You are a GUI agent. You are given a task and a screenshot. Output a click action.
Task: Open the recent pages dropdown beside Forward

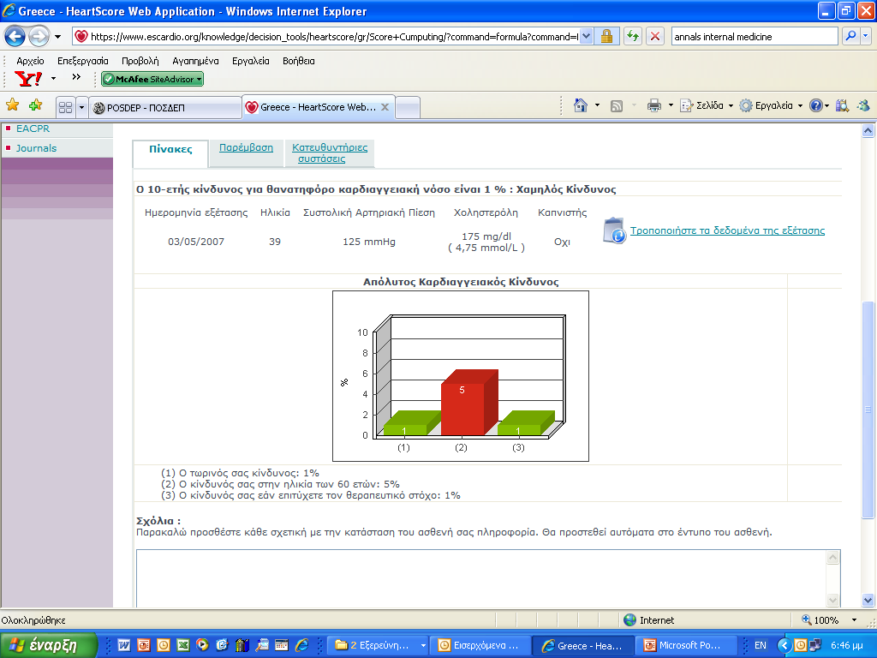(57, 37)
